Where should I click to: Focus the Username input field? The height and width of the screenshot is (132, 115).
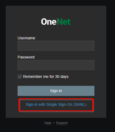pyautogui.click(x=56, y=46)
